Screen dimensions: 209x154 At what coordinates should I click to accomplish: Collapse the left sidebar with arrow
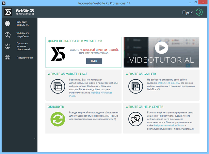click(x=35, y=139)
